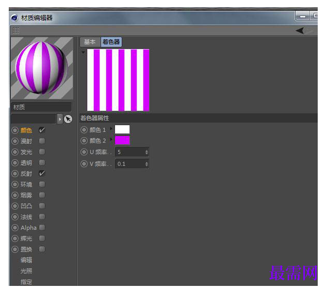
Task: Enable the 发光 channel checkbox
Action: 42,152
